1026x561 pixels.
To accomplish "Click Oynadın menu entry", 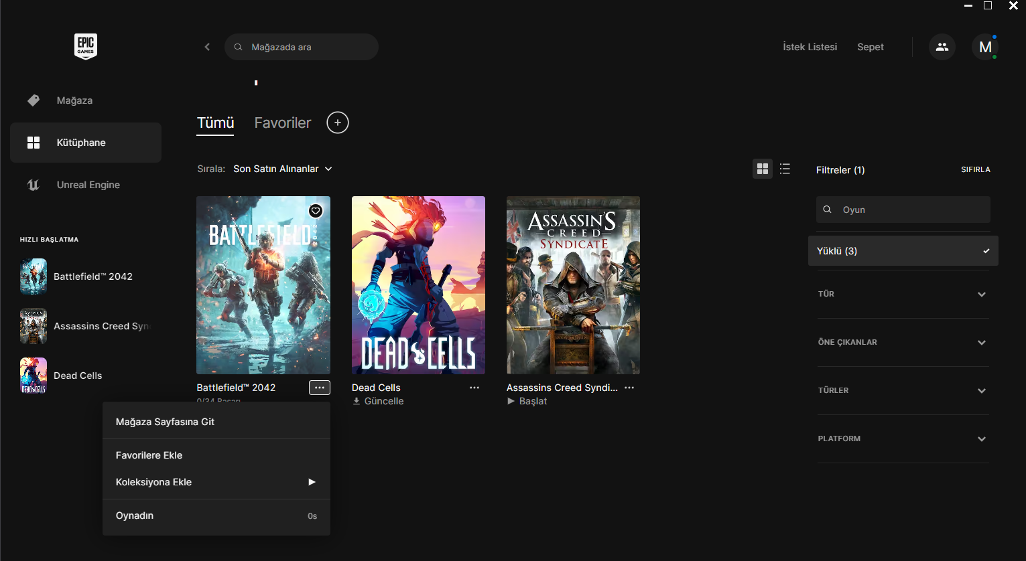I will click(216, 515).
